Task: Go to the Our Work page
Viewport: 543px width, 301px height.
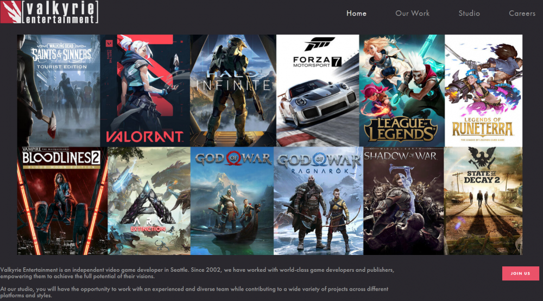Action: (412, 13)
